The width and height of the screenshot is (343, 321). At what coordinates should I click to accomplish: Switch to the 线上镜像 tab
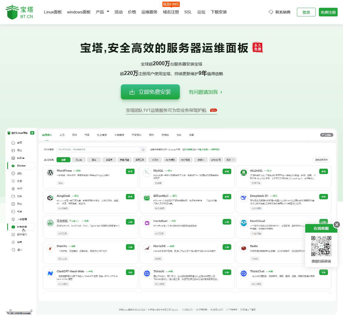(x=102, y=135)
